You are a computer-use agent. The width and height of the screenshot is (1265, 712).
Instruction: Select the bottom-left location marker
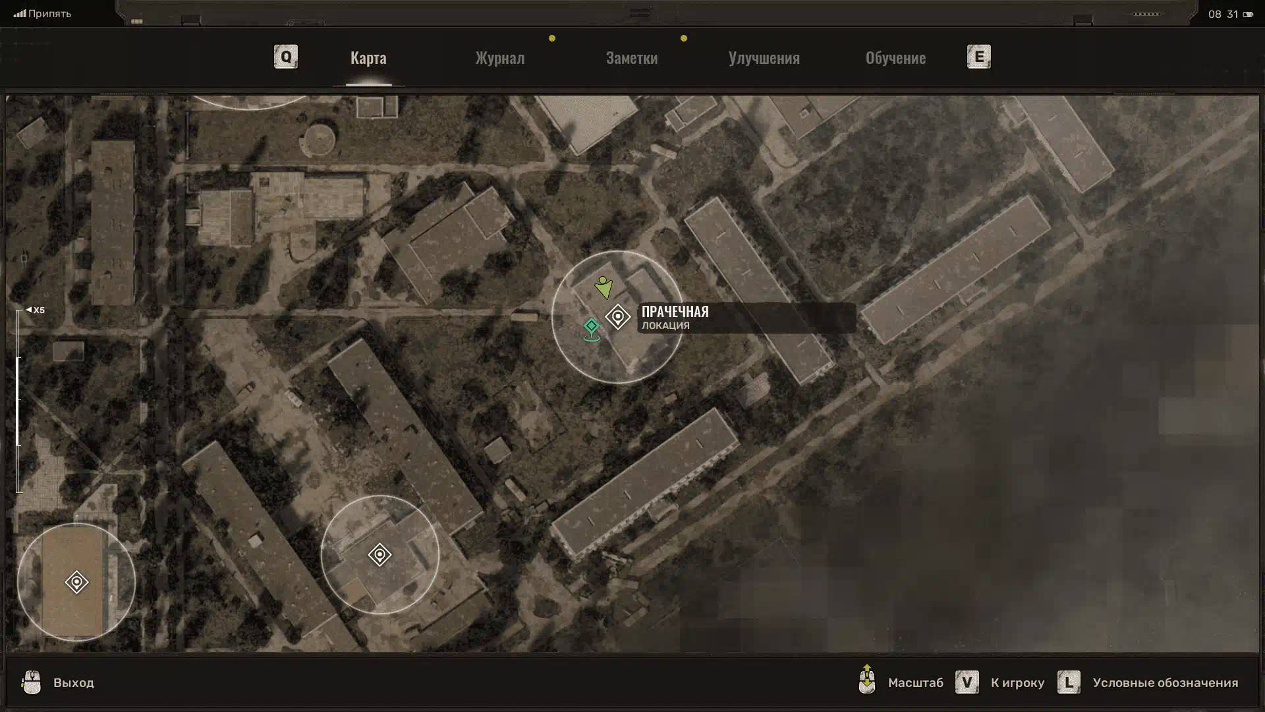[76, 582]
